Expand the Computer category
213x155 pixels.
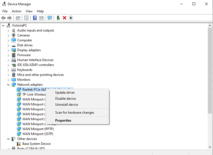coord(8,41)
